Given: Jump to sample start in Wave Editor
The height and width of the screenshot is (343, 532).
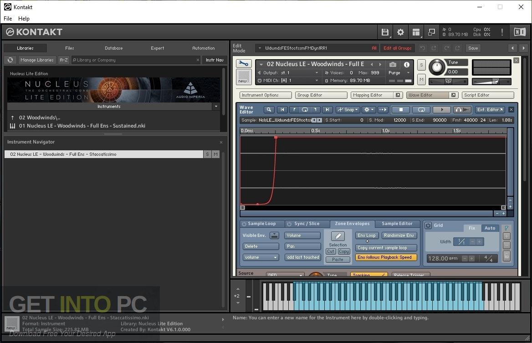Looking at the screenshot, I should tap(282, 110).
